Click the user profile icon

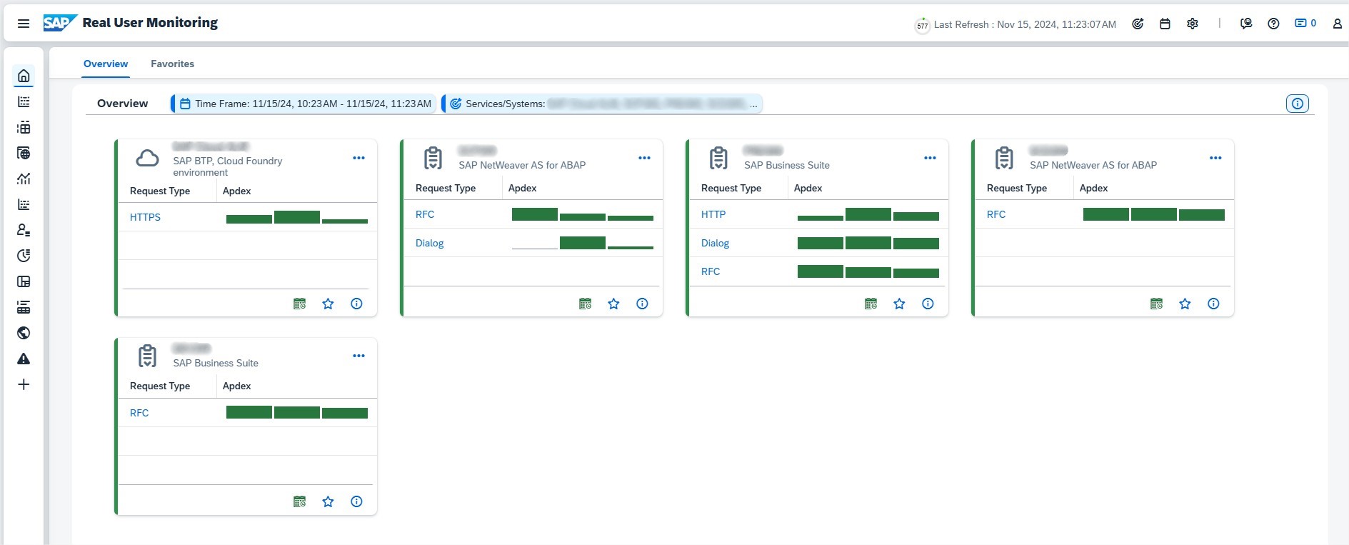[1337, 24]
